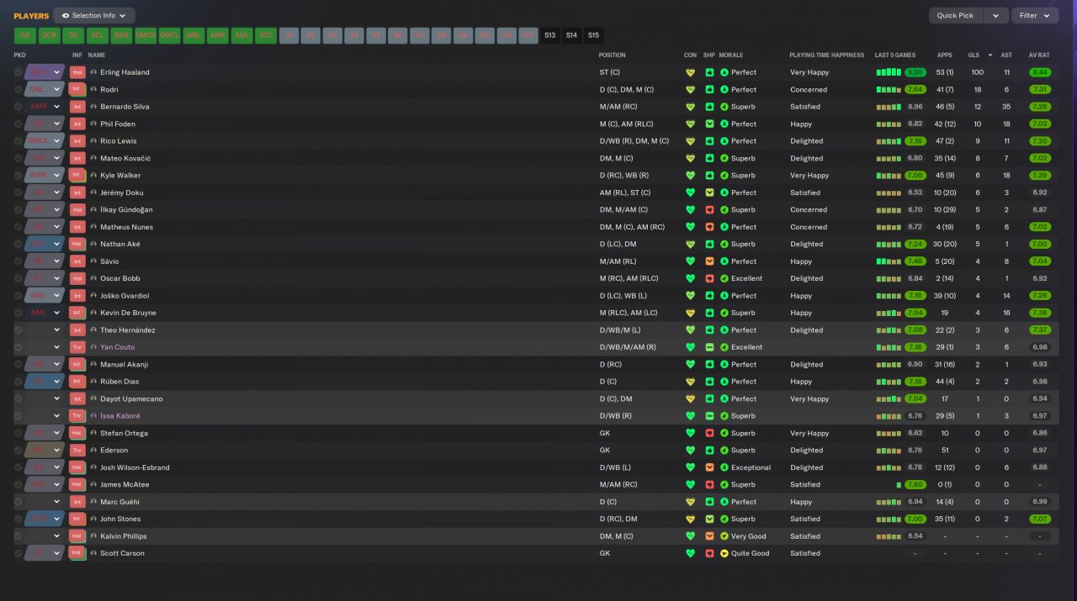Open STC position dropdown for Erling Haaland

(45, 72)
